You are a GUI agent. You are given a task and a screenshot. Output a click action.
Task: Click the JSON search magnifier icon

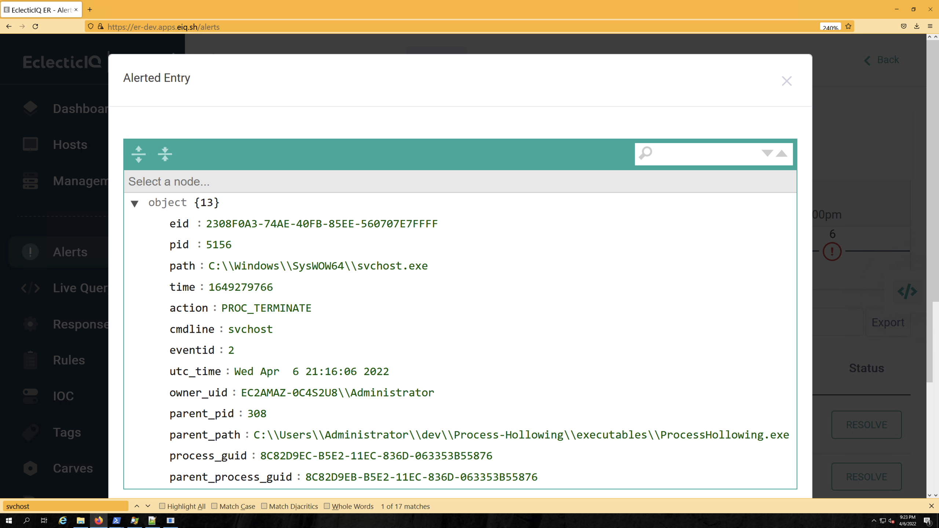(646, 153)
